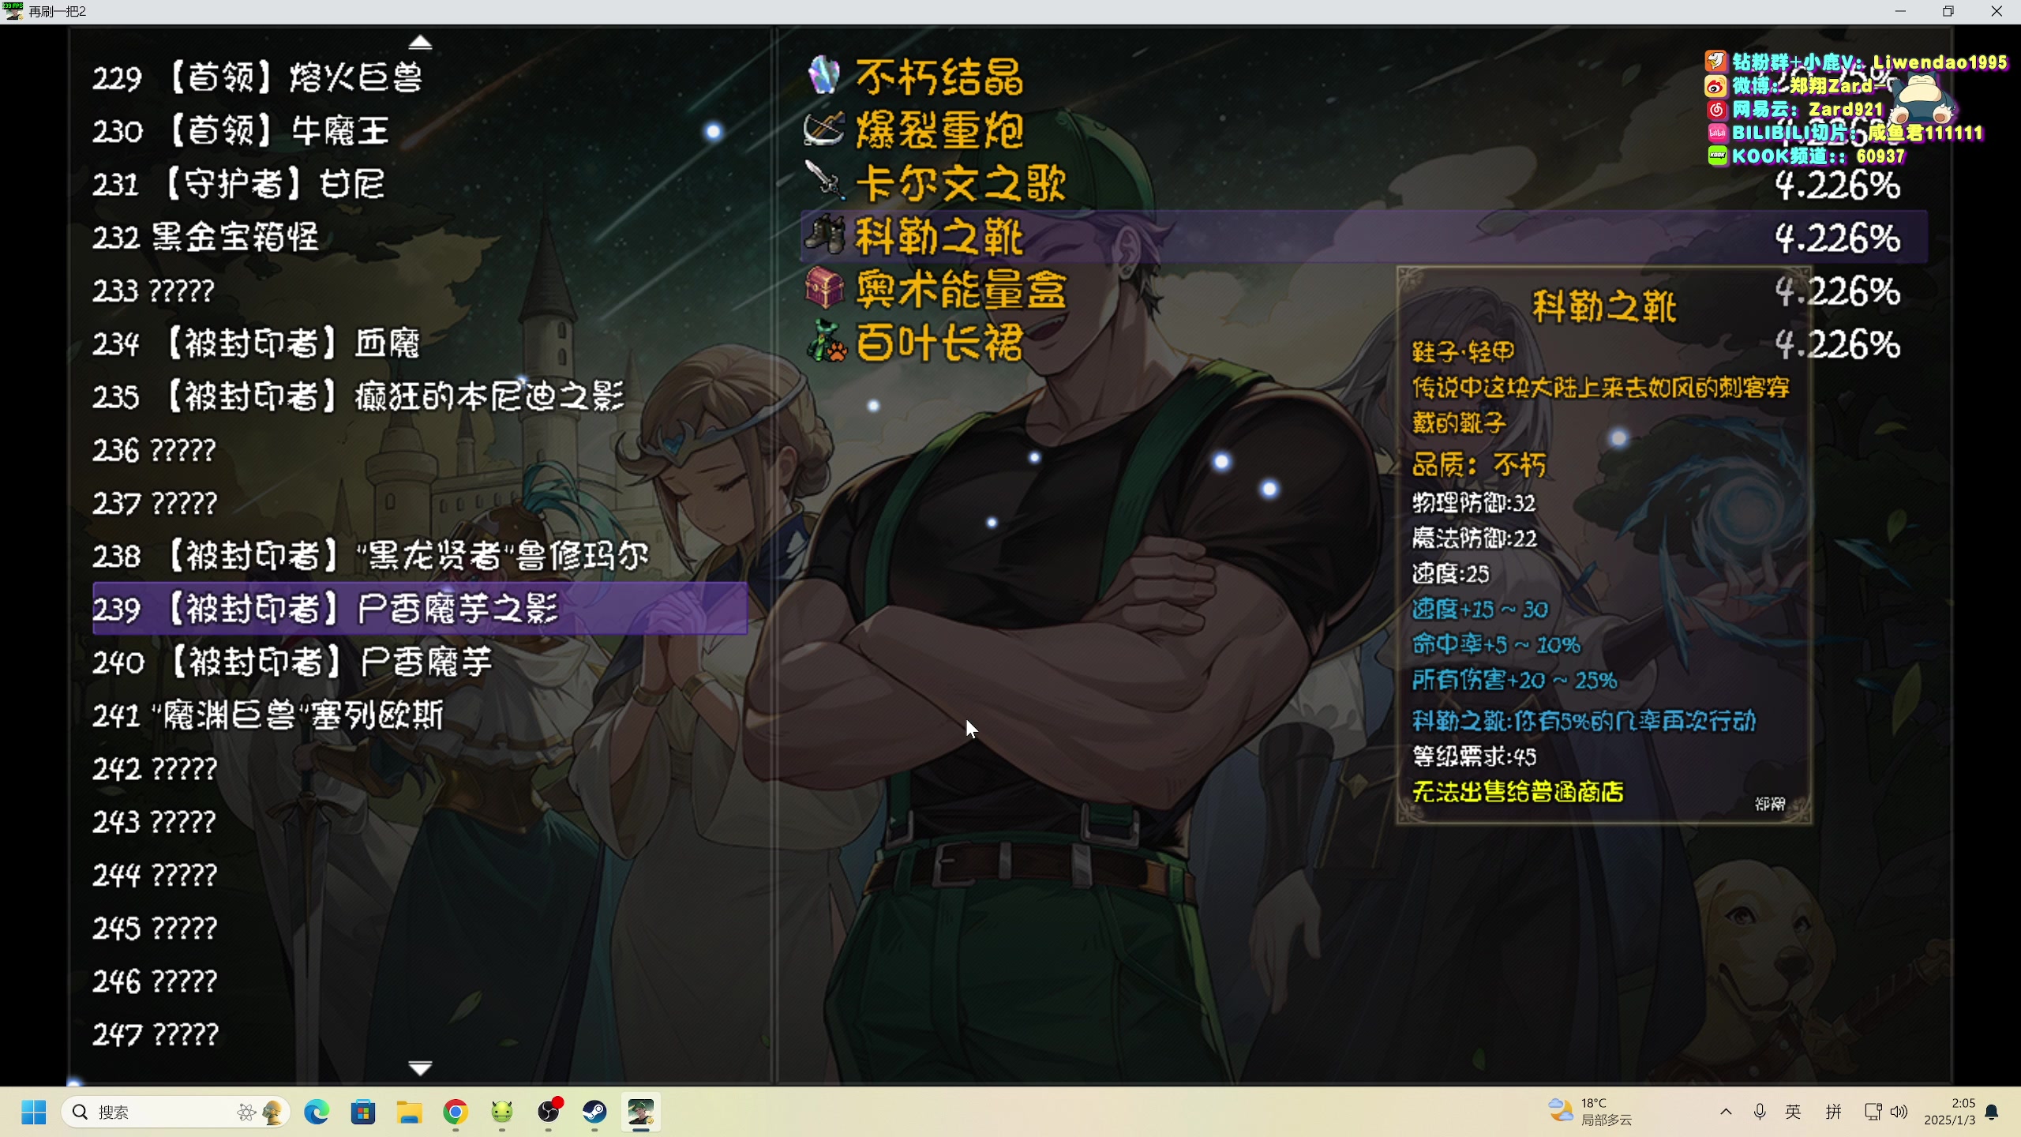Click the 百叶长裙 drop name
The width and height of the screenshot is (2021, 1137).
[x=939, y=343]
